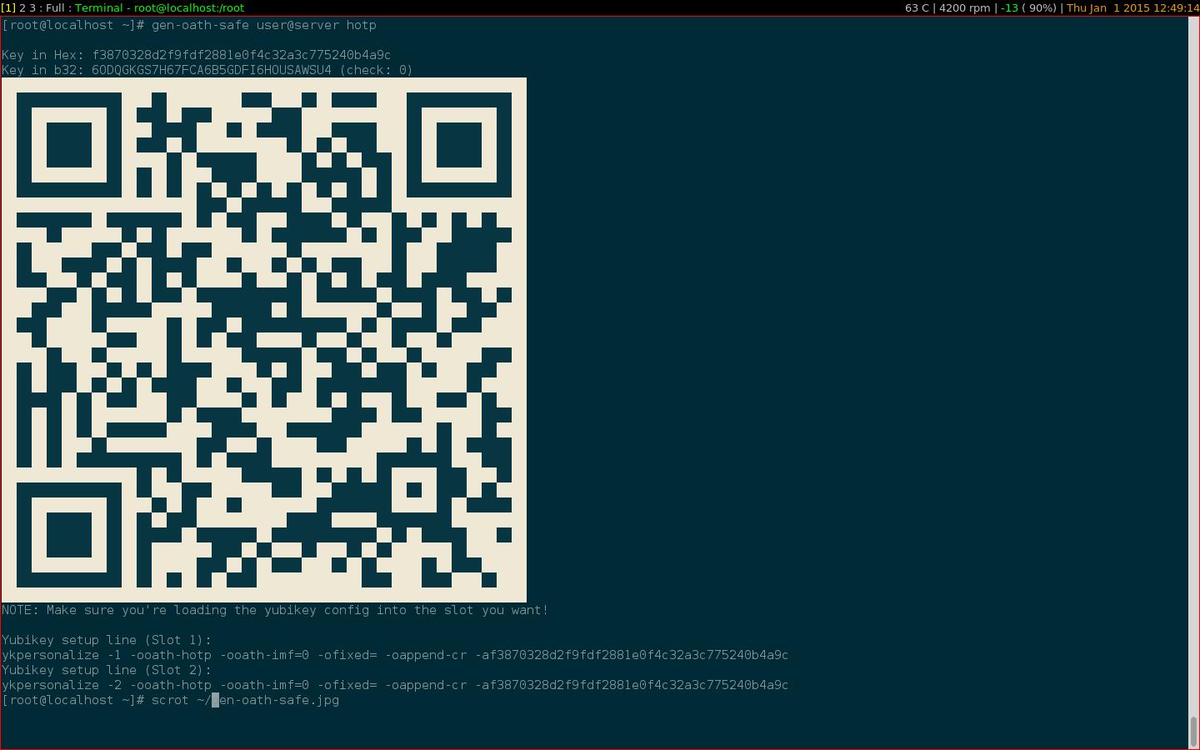This screenshot has height=750, width=1200.
Task: Switch to workspace 2 tag
Action: point(22,7)
